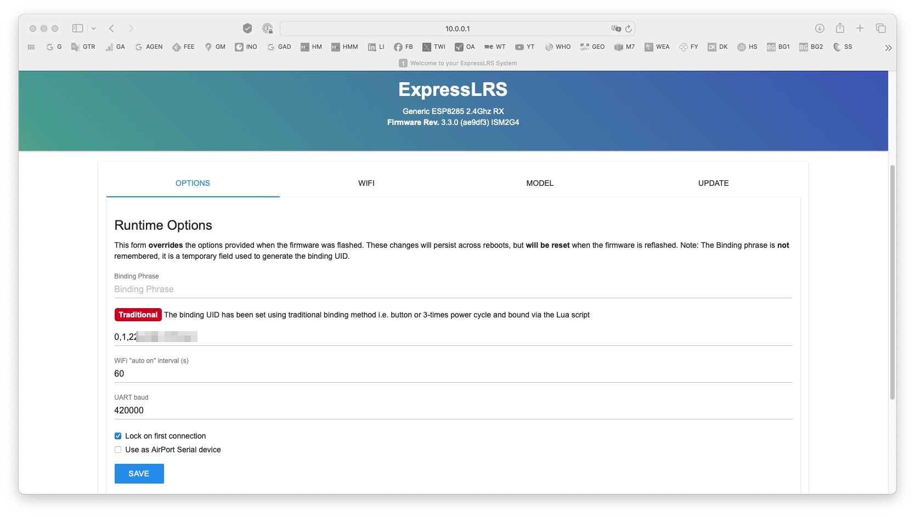Go forward with the forward arrow

(131, 29)
